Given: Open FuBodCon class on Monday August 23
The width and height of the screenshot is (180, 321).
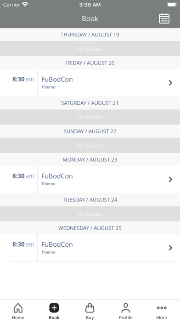Looking at the screenshot, I should 90,179.
